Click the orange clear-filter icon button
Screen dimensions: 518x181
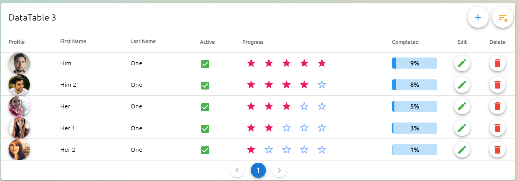point(503,17)
